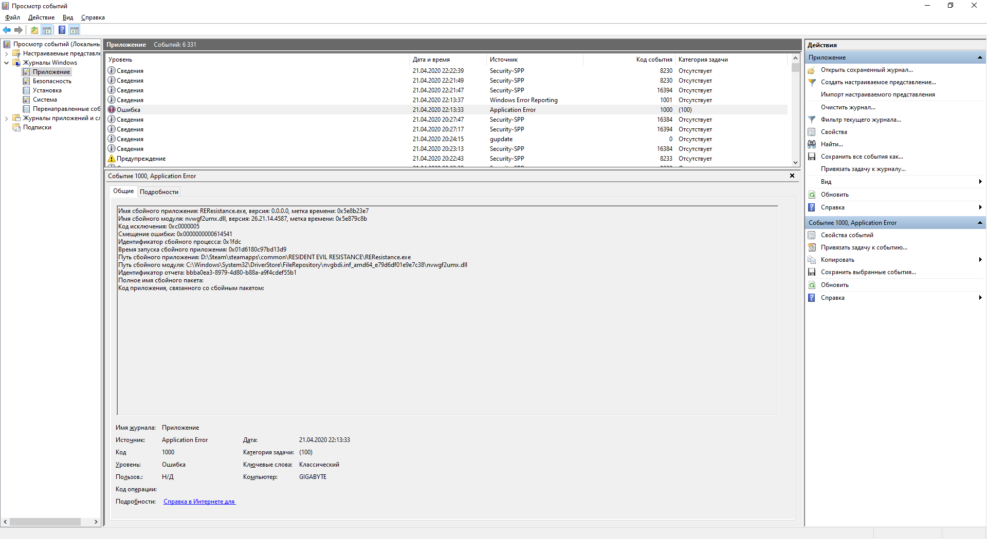This screenshot has height=539, width=987.
Task: Open the Вид menu in menu bar
Action: [x=68, y=17]
